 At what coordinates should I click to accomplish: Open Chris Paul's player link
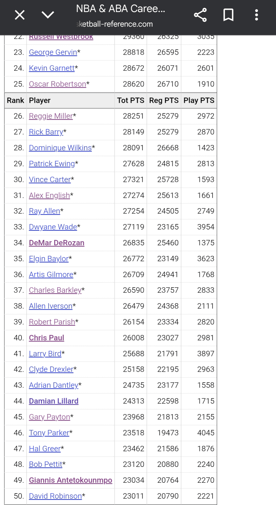[x=47, y=338]
